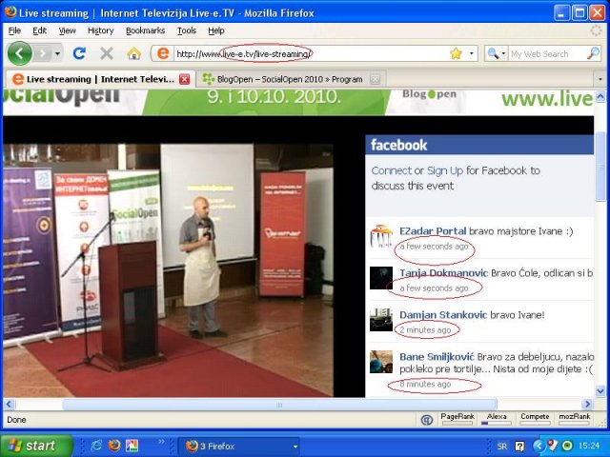This screenshot has width=610, height=457.
Task: Open Bane Smiljković profile link
Action: click(x=437, y=357)
